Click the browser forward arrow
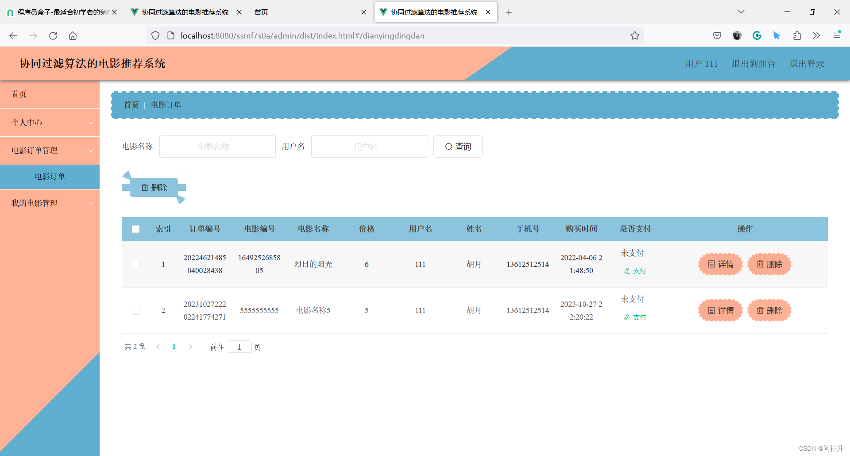This screenshot has height=456, width=850. point(33,36)
